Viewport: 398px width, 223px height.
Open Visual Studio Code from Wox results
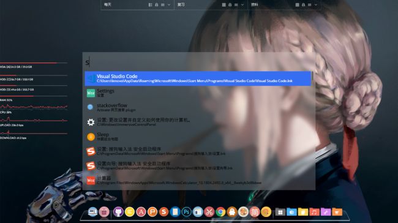tap(198, 78)
